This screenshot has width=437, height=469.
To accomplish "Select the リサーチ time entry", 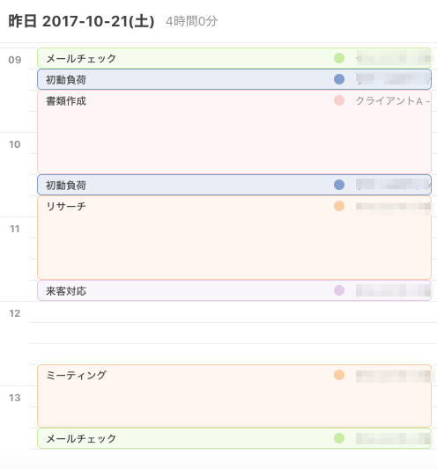I will 234,238.
